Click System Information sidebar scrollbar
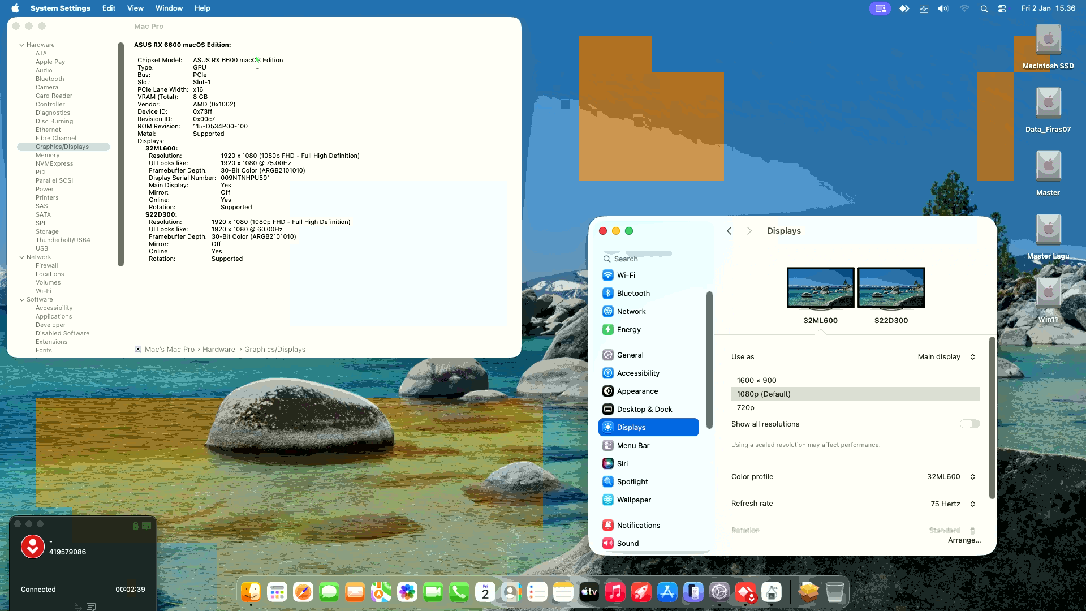The height and width of the screenshot is (611, 1086). [120, 154]
